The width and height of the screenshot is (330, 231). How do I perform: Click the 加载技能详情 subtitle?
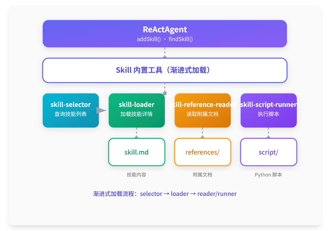[136, 114]
